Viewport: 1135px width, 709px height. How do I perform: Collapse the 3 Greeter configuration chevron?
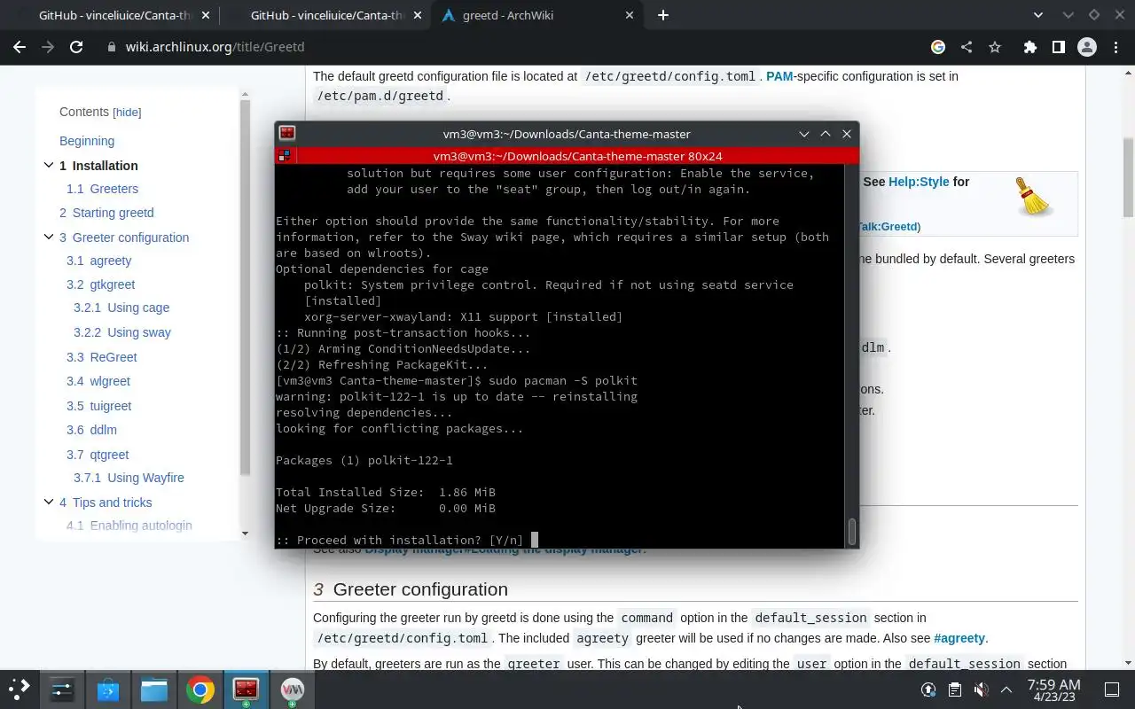pyautogui.click(x=49, y=237)
